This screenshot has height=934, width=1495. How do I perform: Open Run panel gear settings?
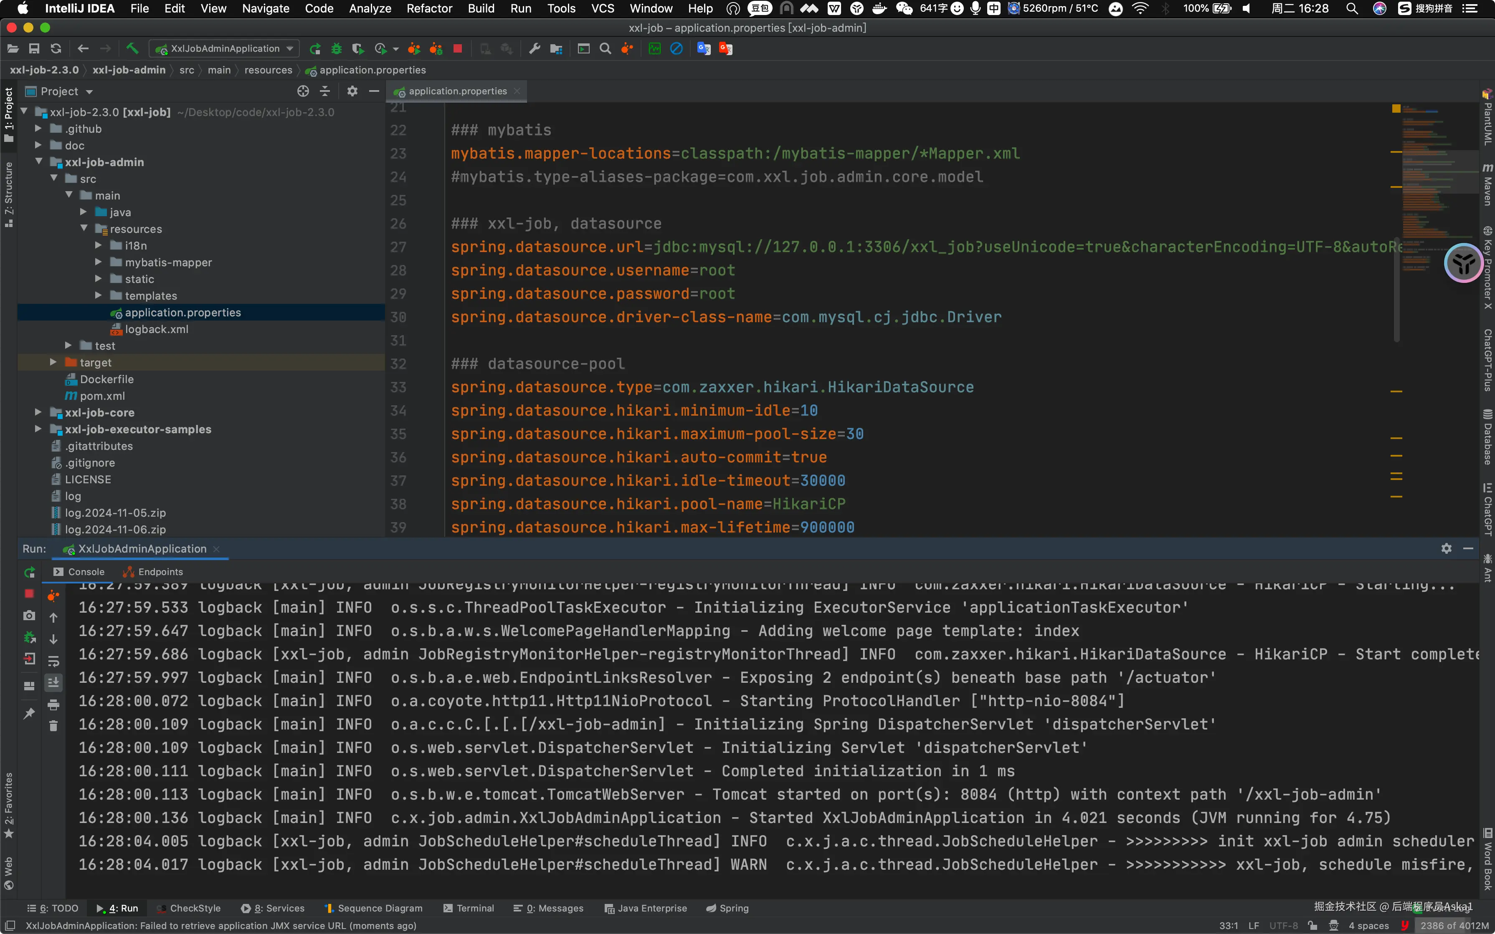click(x=1446, y=548)
